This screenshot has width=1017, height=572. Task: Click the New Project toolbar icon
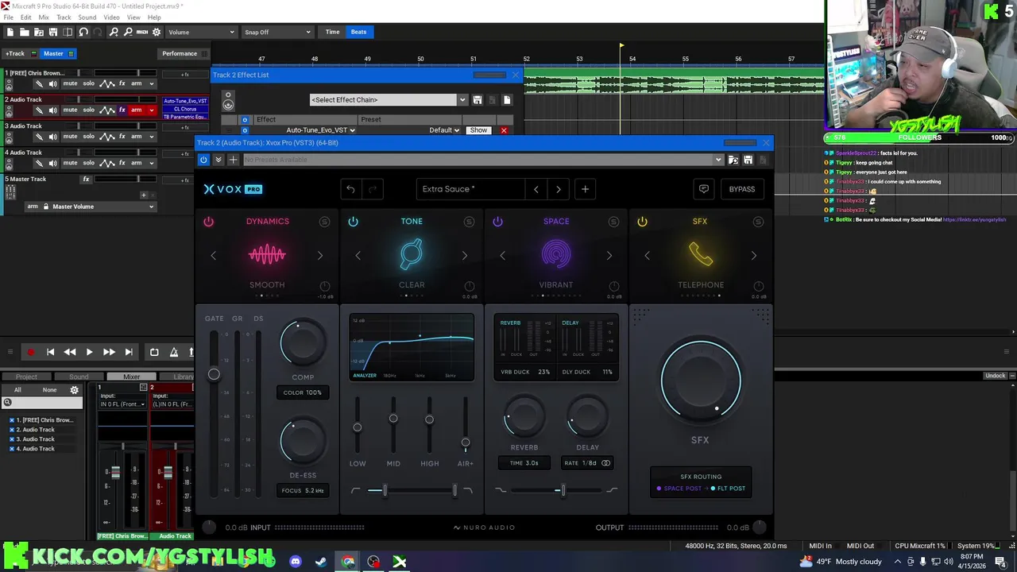[10, 32]
